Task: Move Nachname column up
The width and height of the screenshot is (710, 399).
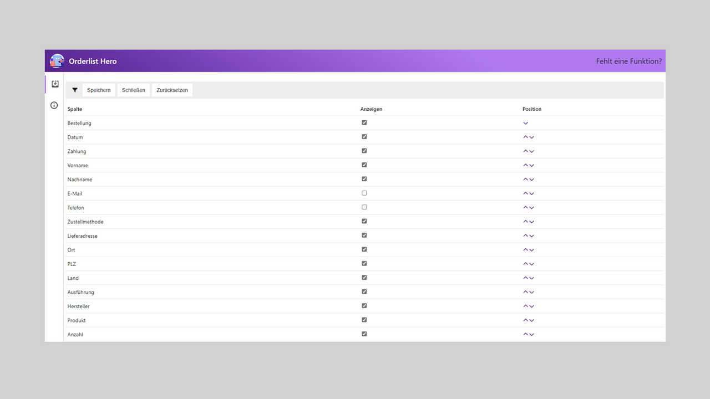Action: (x=526, y=180)
